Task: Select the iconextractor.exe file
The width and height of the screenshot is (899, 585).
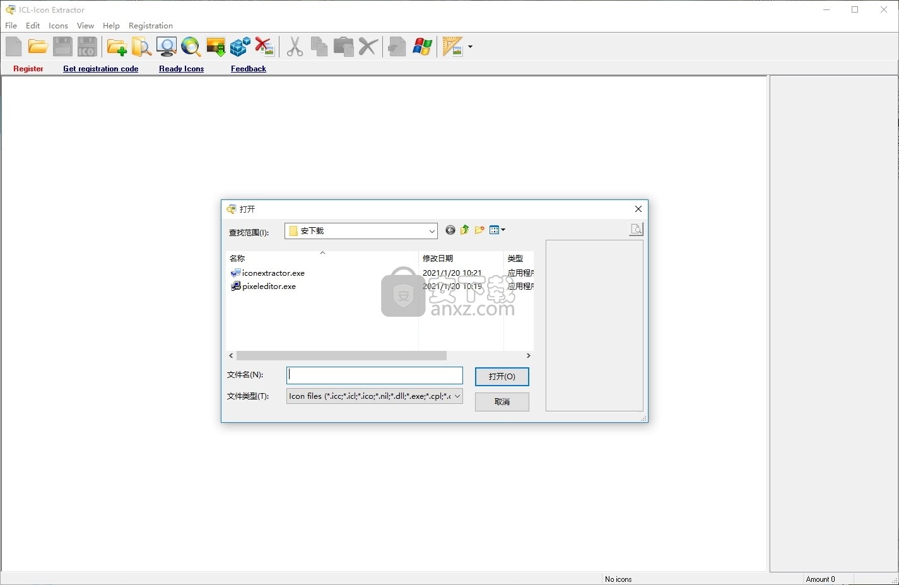Action: pos(267,273)
